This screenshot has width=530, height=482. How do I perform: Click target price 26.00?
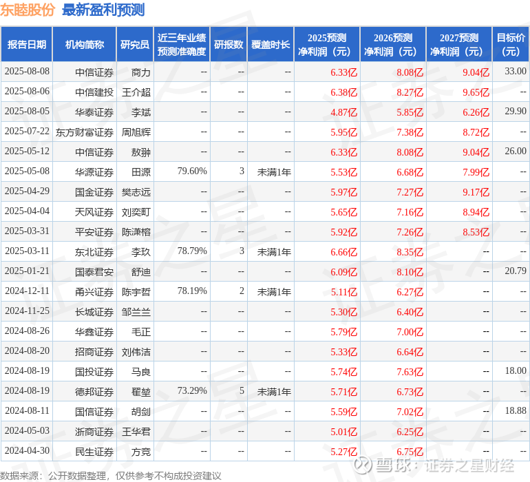[516, 151]
